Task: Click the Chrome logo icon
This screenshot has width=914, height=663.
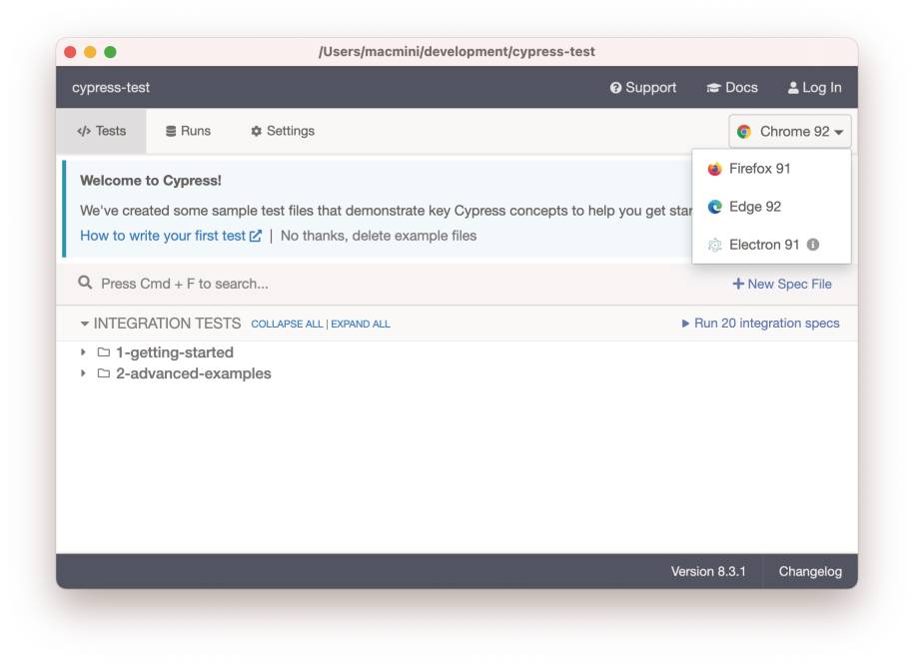Action: [744, 132]
